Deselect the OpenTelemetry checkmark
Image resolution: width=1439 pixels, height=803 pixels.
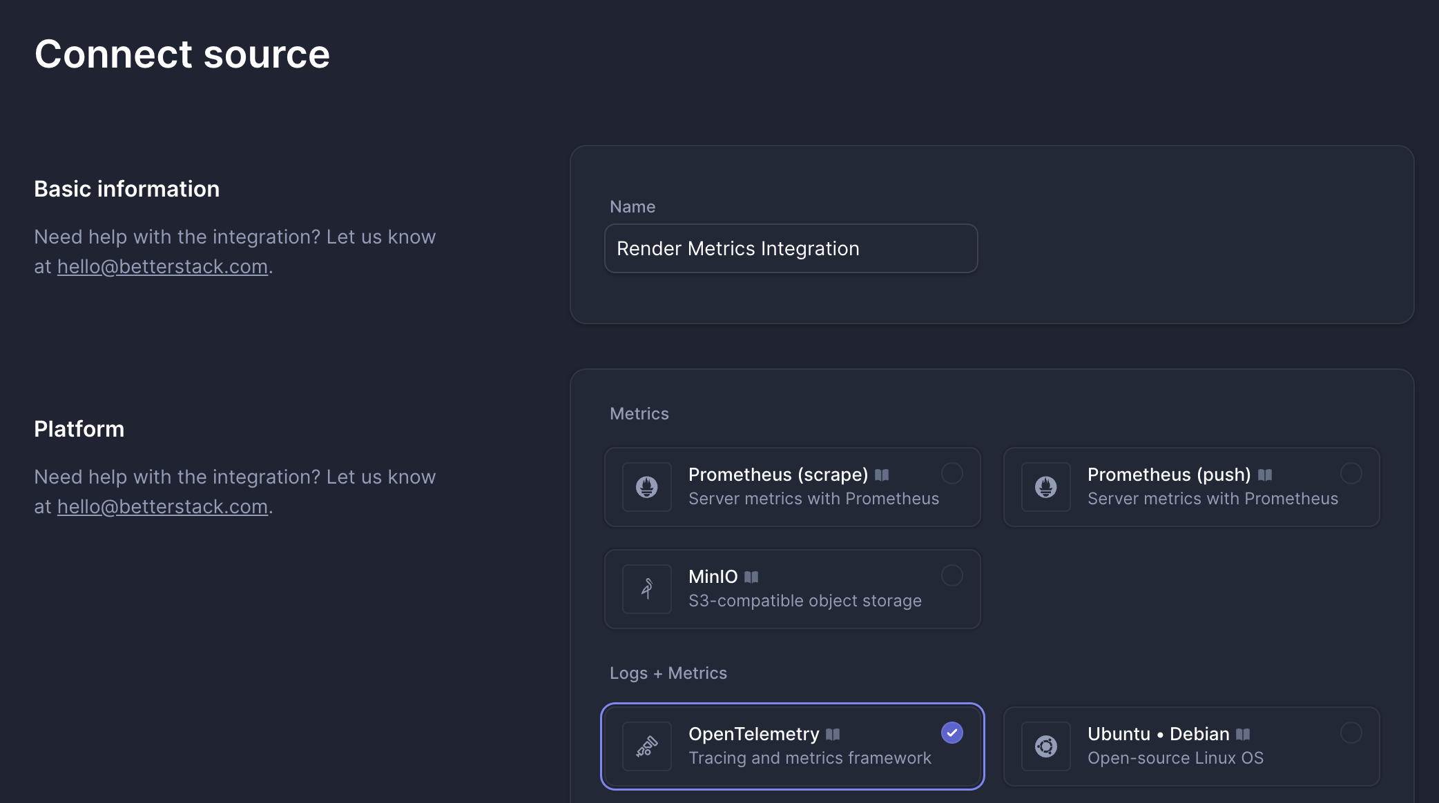tap(952, 733)
